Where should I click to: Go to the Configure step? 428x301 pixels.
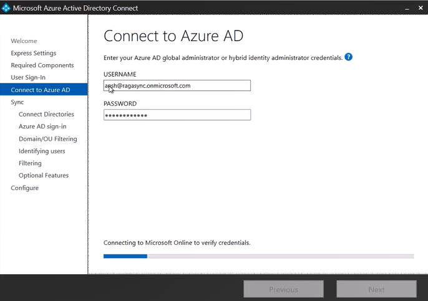24,188
